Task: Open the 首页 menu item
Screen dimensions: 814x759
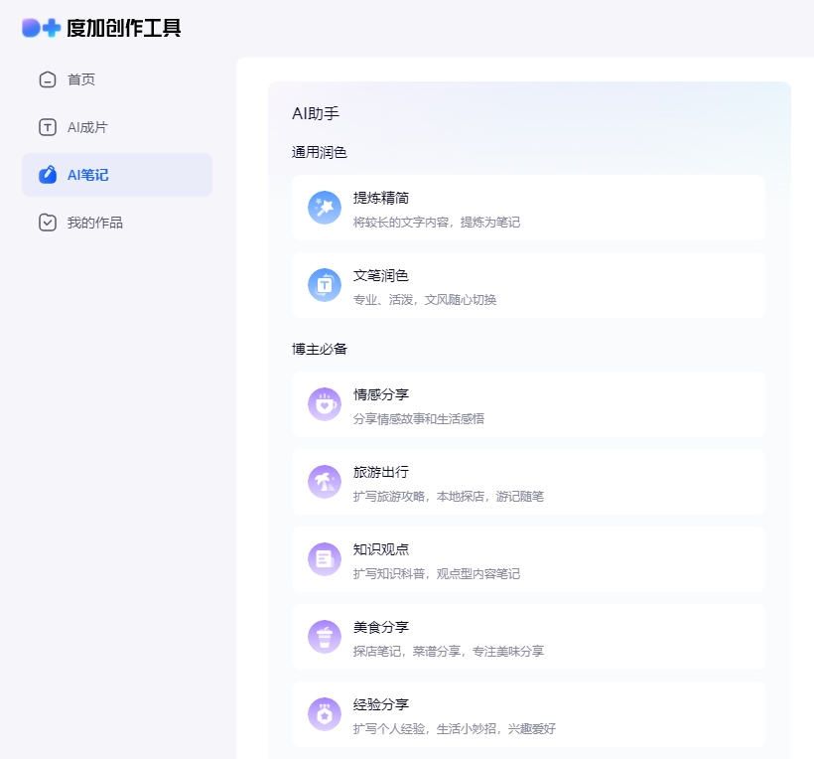Action: click(x=81, y=79)
